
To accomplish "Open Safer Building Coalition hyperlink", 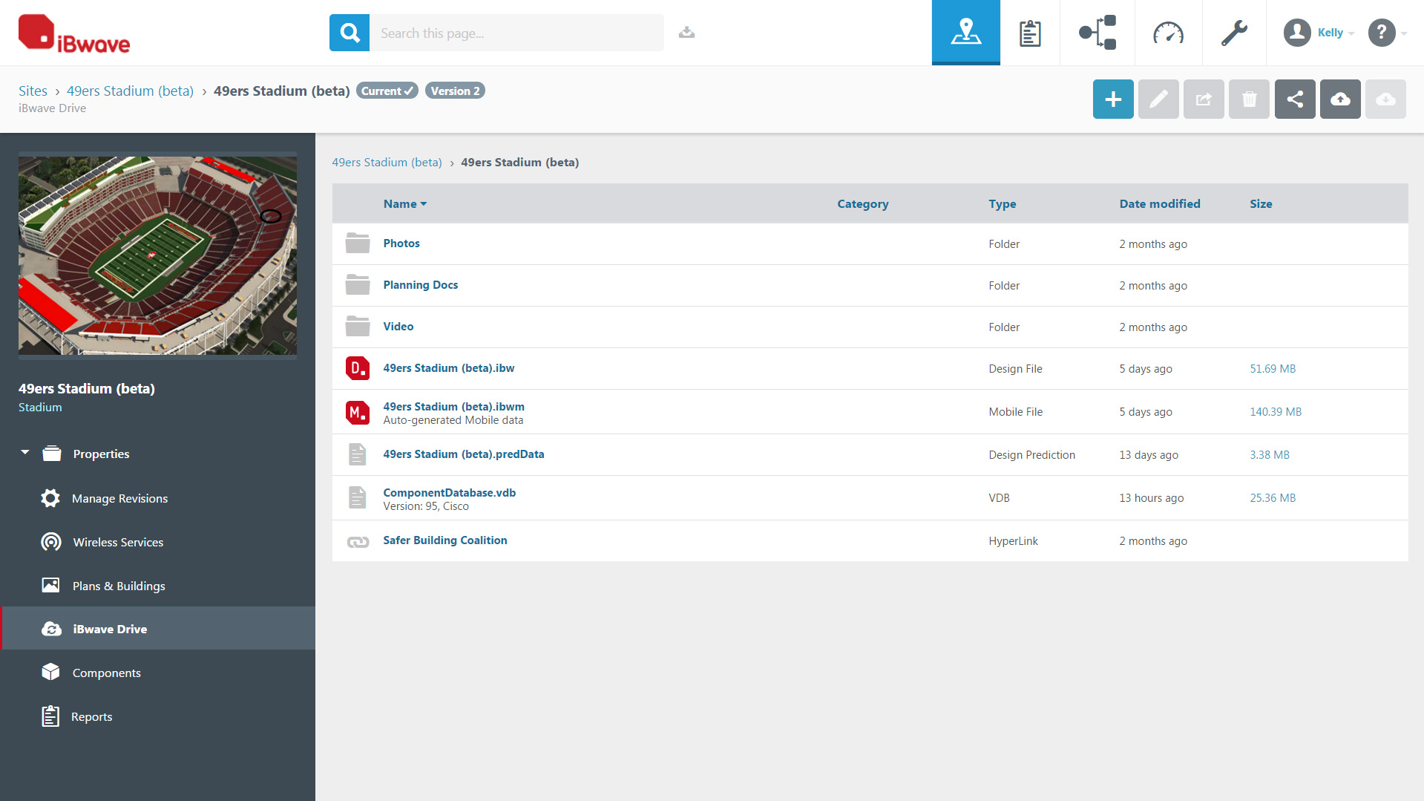I will tap(444, 540).
